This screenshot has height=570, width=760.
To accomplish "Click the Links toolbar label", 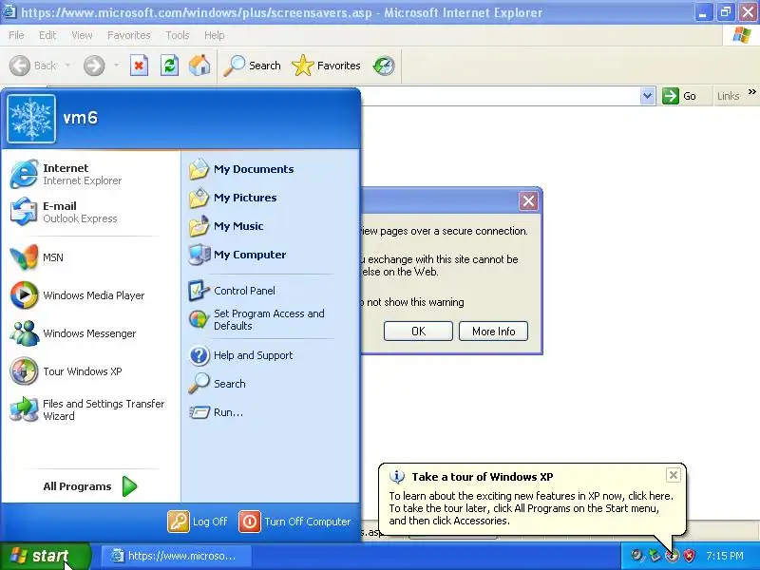I will point(729,96).
